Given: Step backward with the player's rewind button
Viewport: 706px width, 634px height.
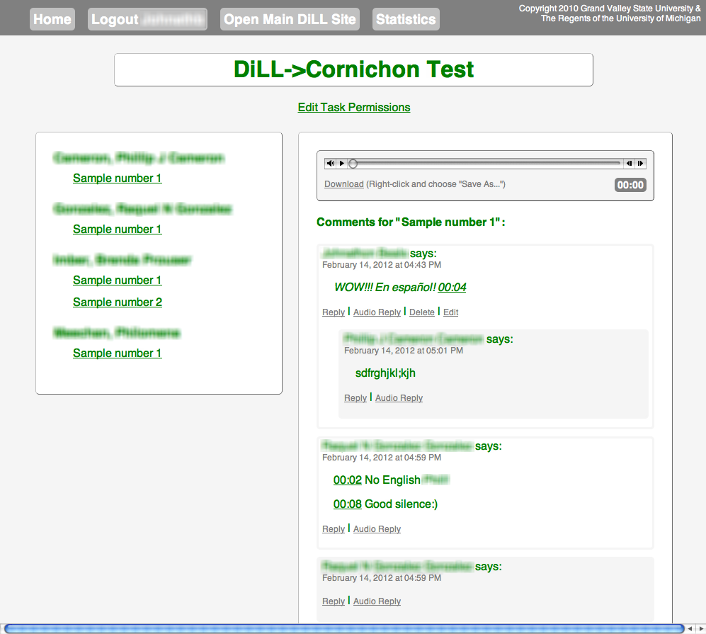Looking at the screenshot, I should click(629, 164).
